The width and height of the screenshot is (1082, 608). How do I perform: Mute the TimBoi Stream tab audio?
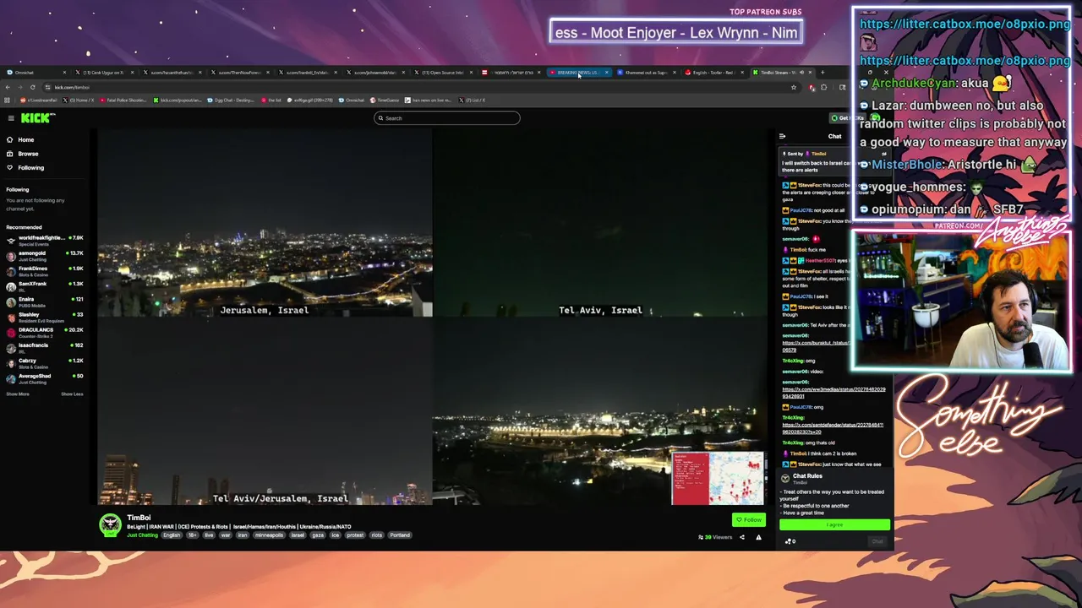click(x=801, y=73)
